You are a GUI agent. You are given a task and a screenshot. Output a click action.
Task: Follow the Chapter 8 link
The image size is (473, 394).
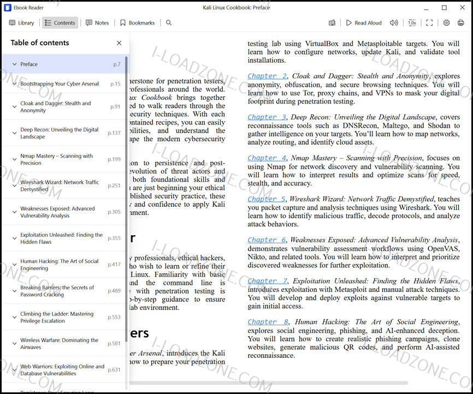268,322
